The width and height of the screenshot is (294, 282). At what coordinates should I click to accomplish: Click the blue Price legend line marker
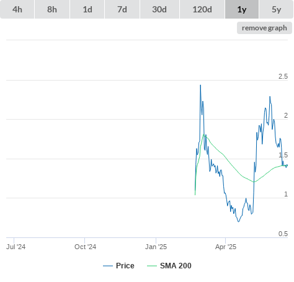click(108, 266)
